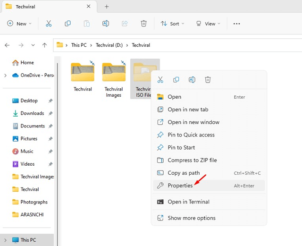Image resolution: width=302 pixels, height=246 pixels.
Task: Click the Copy icon in the toolbar
Action: click(x=67, y=24)
